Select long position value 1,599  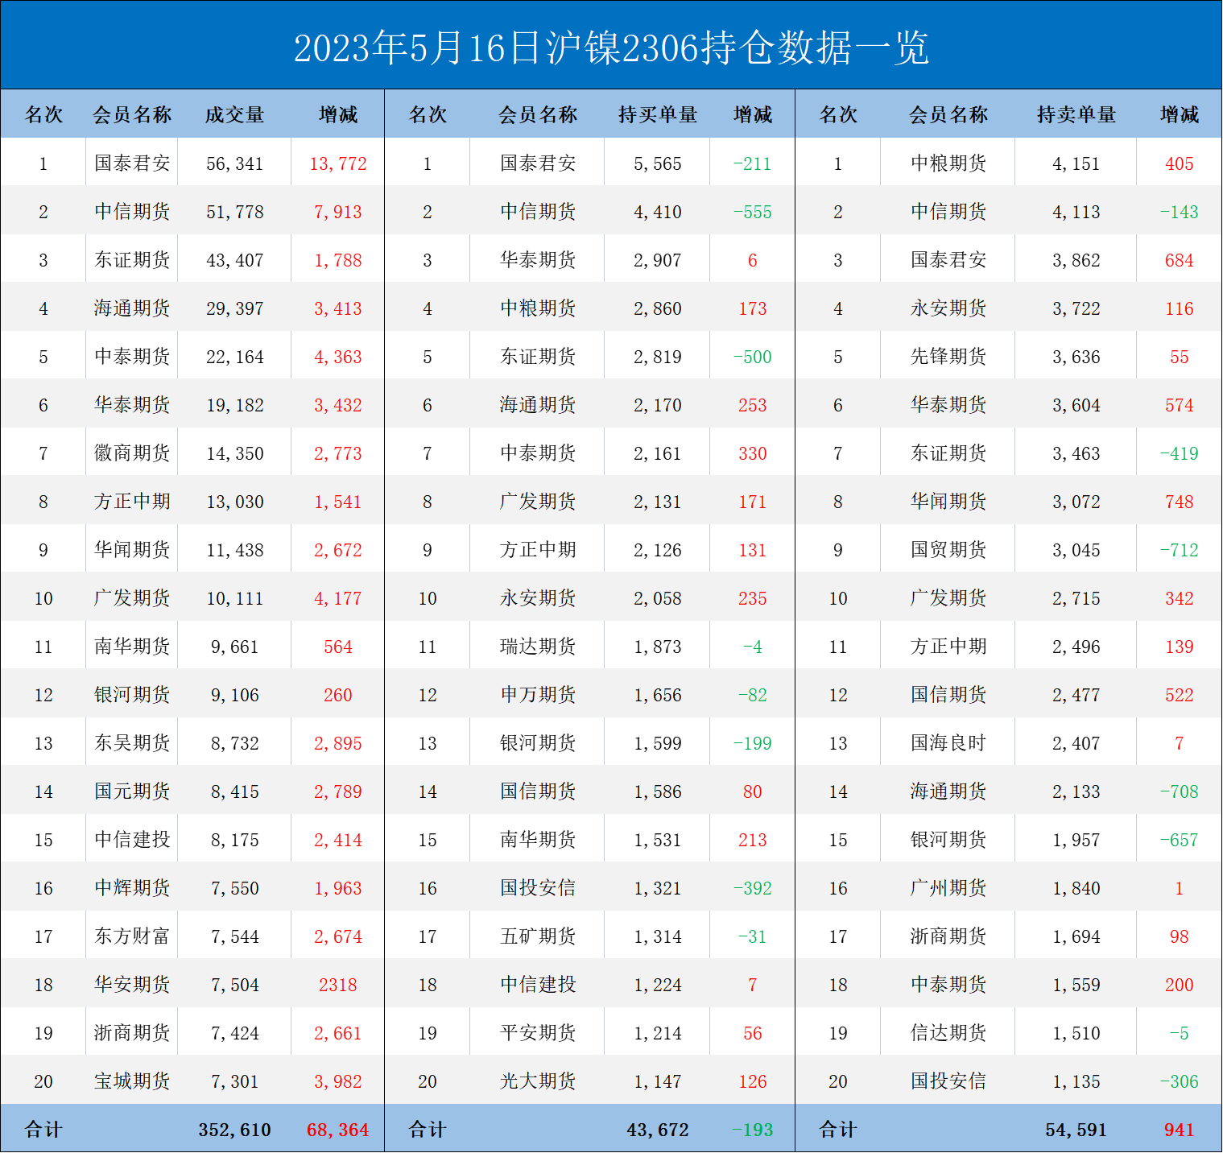[658, 743]
